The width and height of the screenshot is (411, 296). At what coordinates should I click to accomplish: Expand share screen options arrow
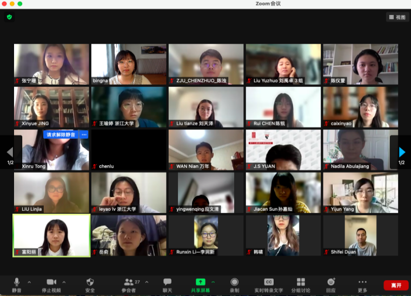point(213,282)
